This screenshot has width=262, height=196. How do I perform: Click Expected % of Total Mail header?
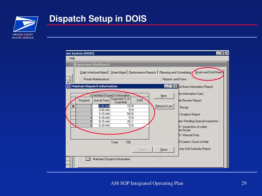[x=120, y=101]
